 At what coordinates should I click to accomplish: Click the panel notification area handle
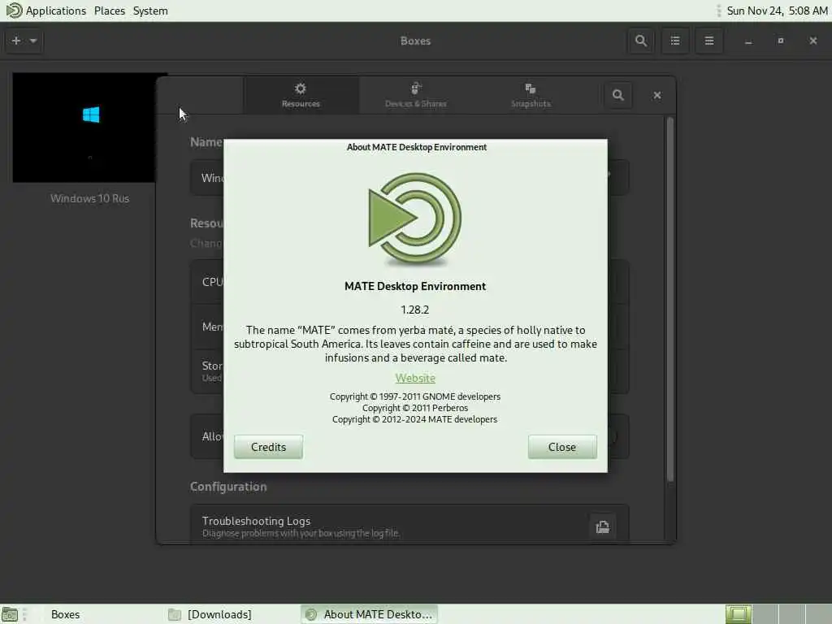pyautogui.click(x=718, y=11)
